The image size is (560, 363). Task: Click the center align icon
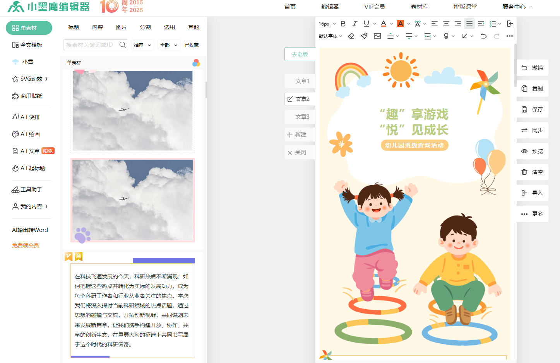tap(446, 24)
